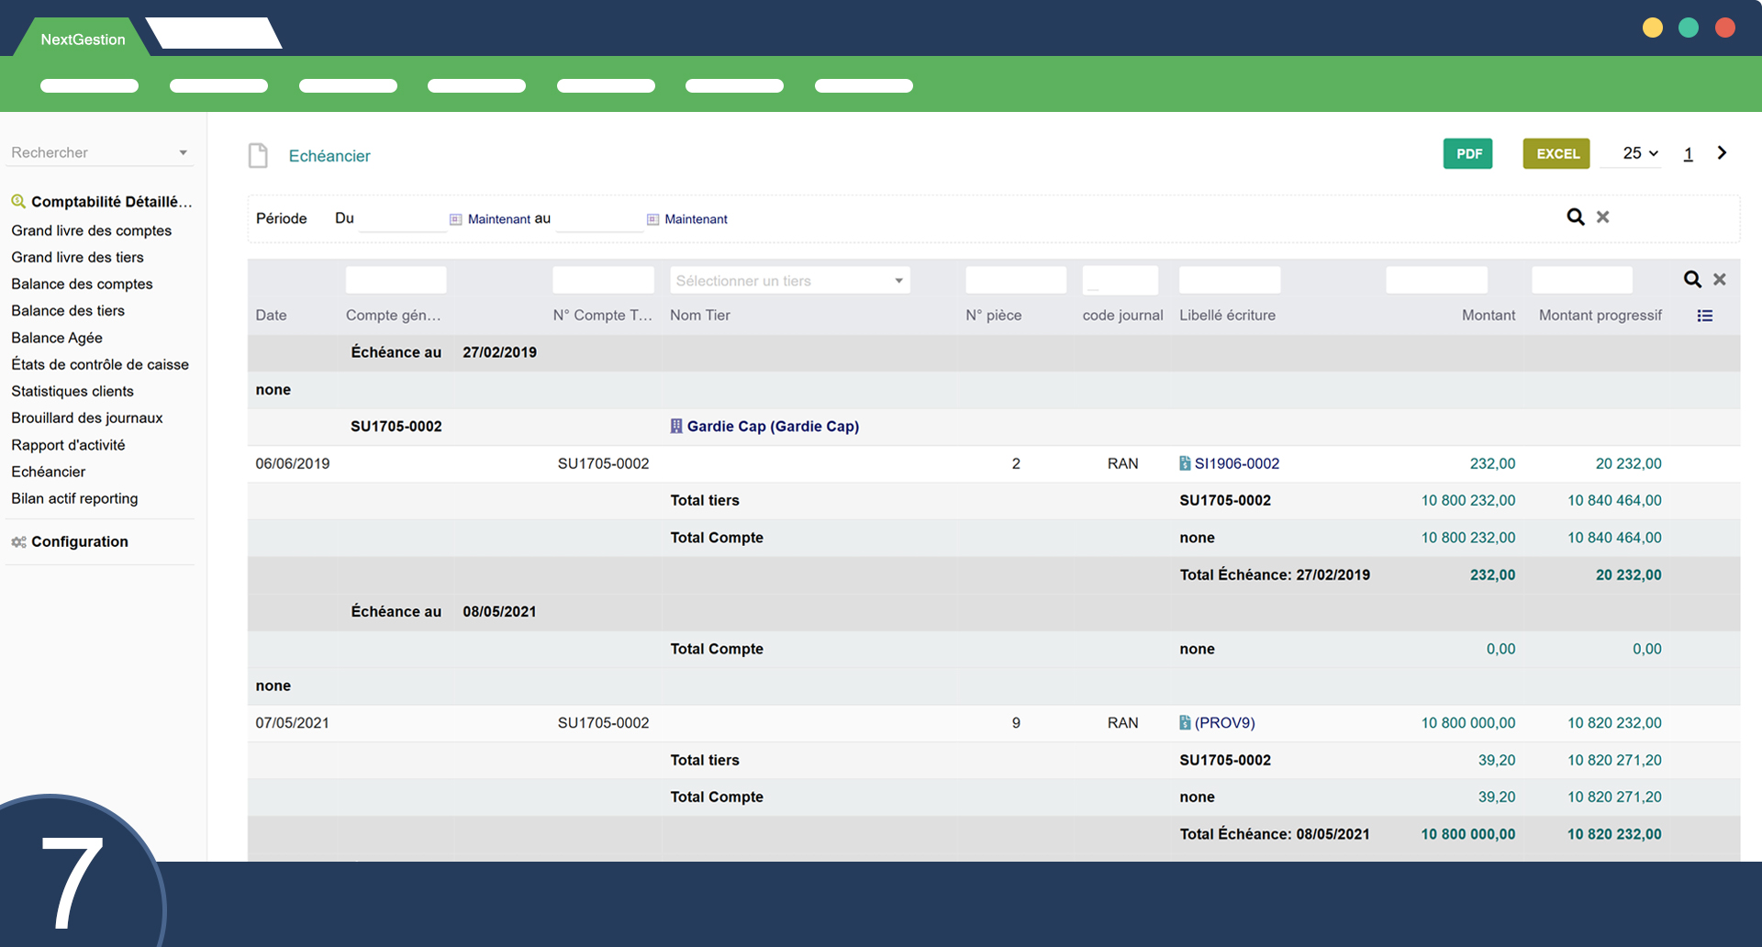This screenshot has height=947, width=1762.
Task: Select Balance Agée in the sidebar
Action: point(57,338)
